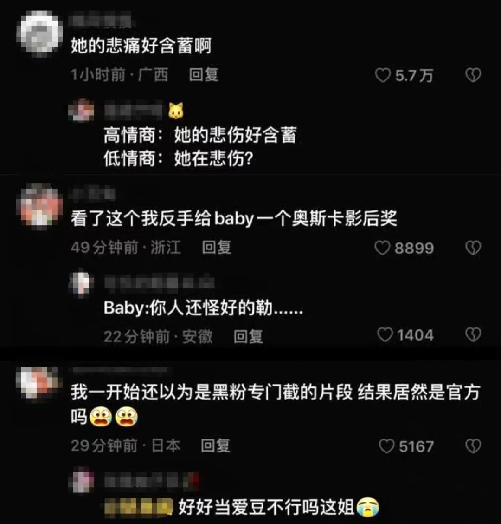Reply to the 广西 comment
Viewport: 501px width, 524px height.
point(204,74)
